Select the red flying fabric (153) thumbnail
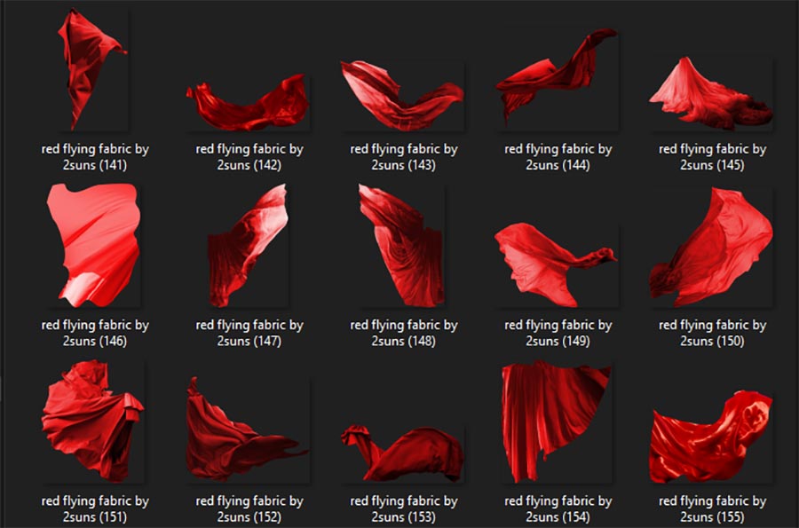 402,453
